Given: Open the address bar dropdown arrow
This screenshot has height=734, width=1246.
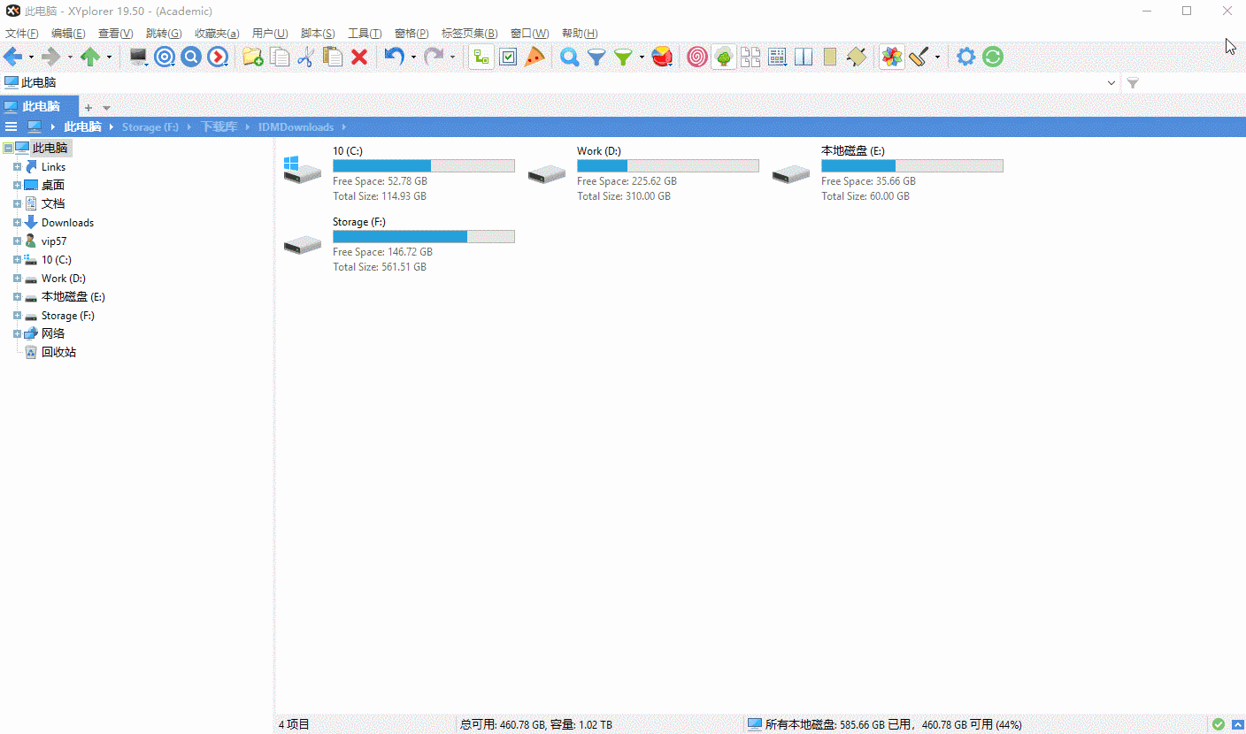Looking at the screenshot, I should 1111,82.
